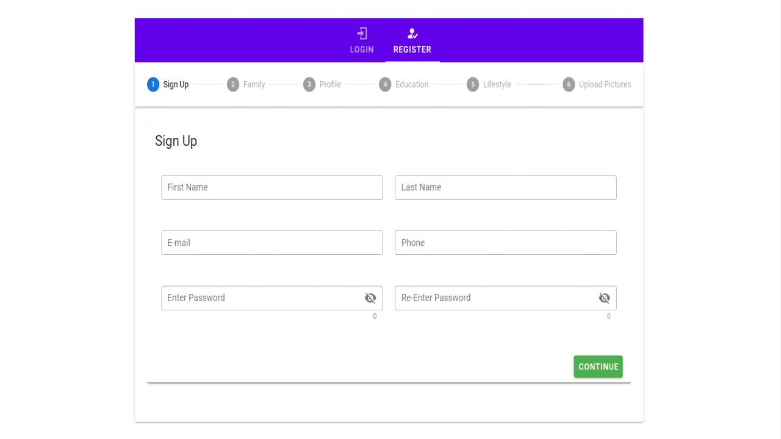This screenshot has height=439, width=781.
Task: Select step 3 circle for Profile
Action: click(x=309, y=85)
